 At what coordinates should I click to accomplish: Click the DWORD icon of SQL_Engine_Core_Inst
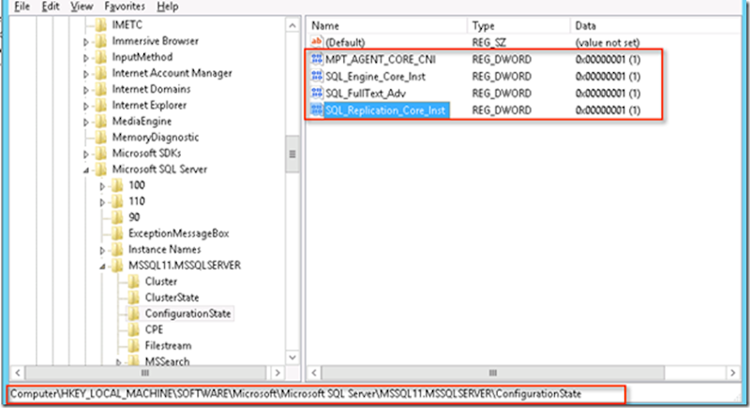(317, 77)
